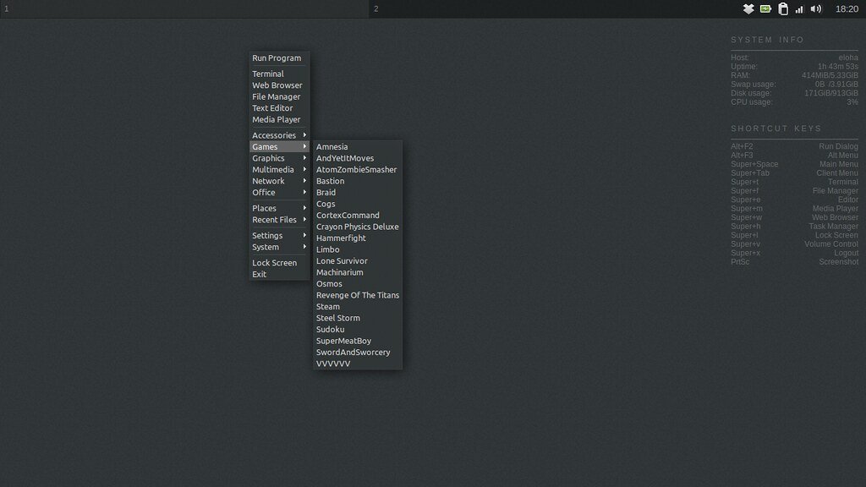Viewport: 866px width, 487px height.
Task: Select Exit at the bottom of the menu
Action: coord(260,274)
